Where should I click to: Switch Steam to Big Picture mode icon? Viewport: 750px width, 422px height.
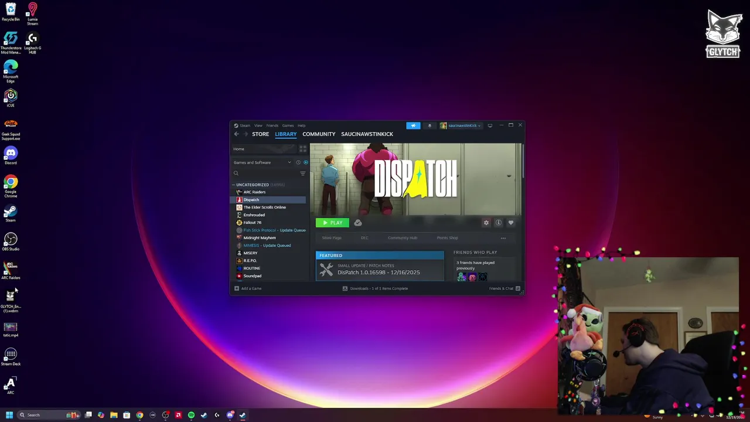tap(490, 125)
